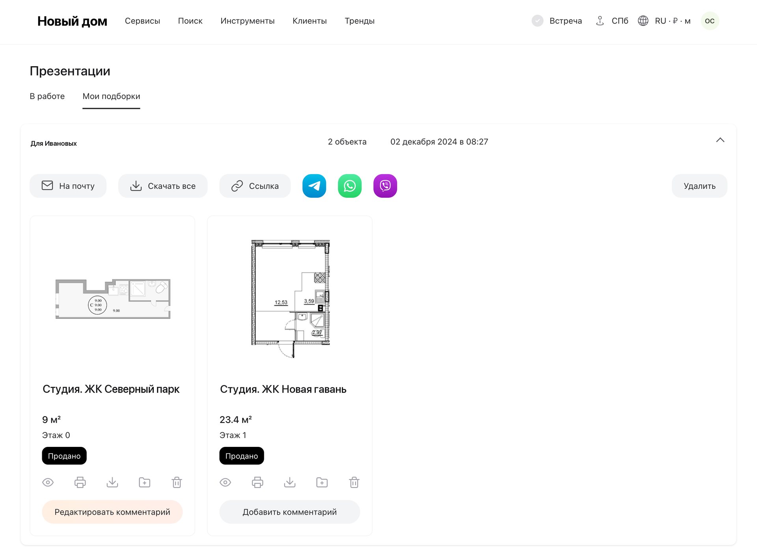The image size is (757, 558).
Task: Open the Клиенты menu
Action: [310, 21]
